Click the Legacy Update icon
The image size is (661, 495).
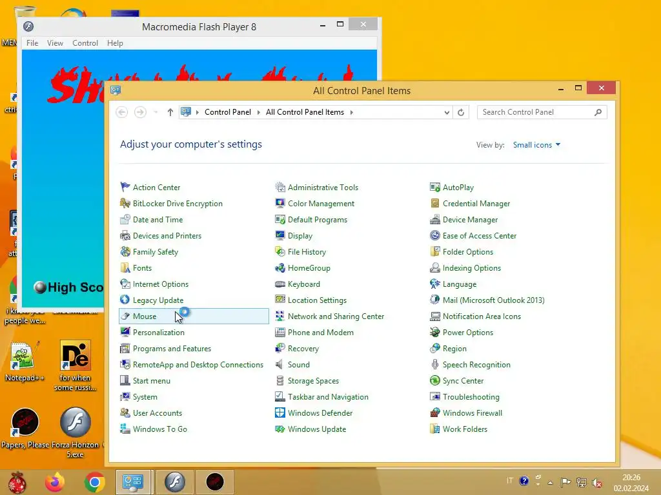pyautogui.click(x=125, y=300)
